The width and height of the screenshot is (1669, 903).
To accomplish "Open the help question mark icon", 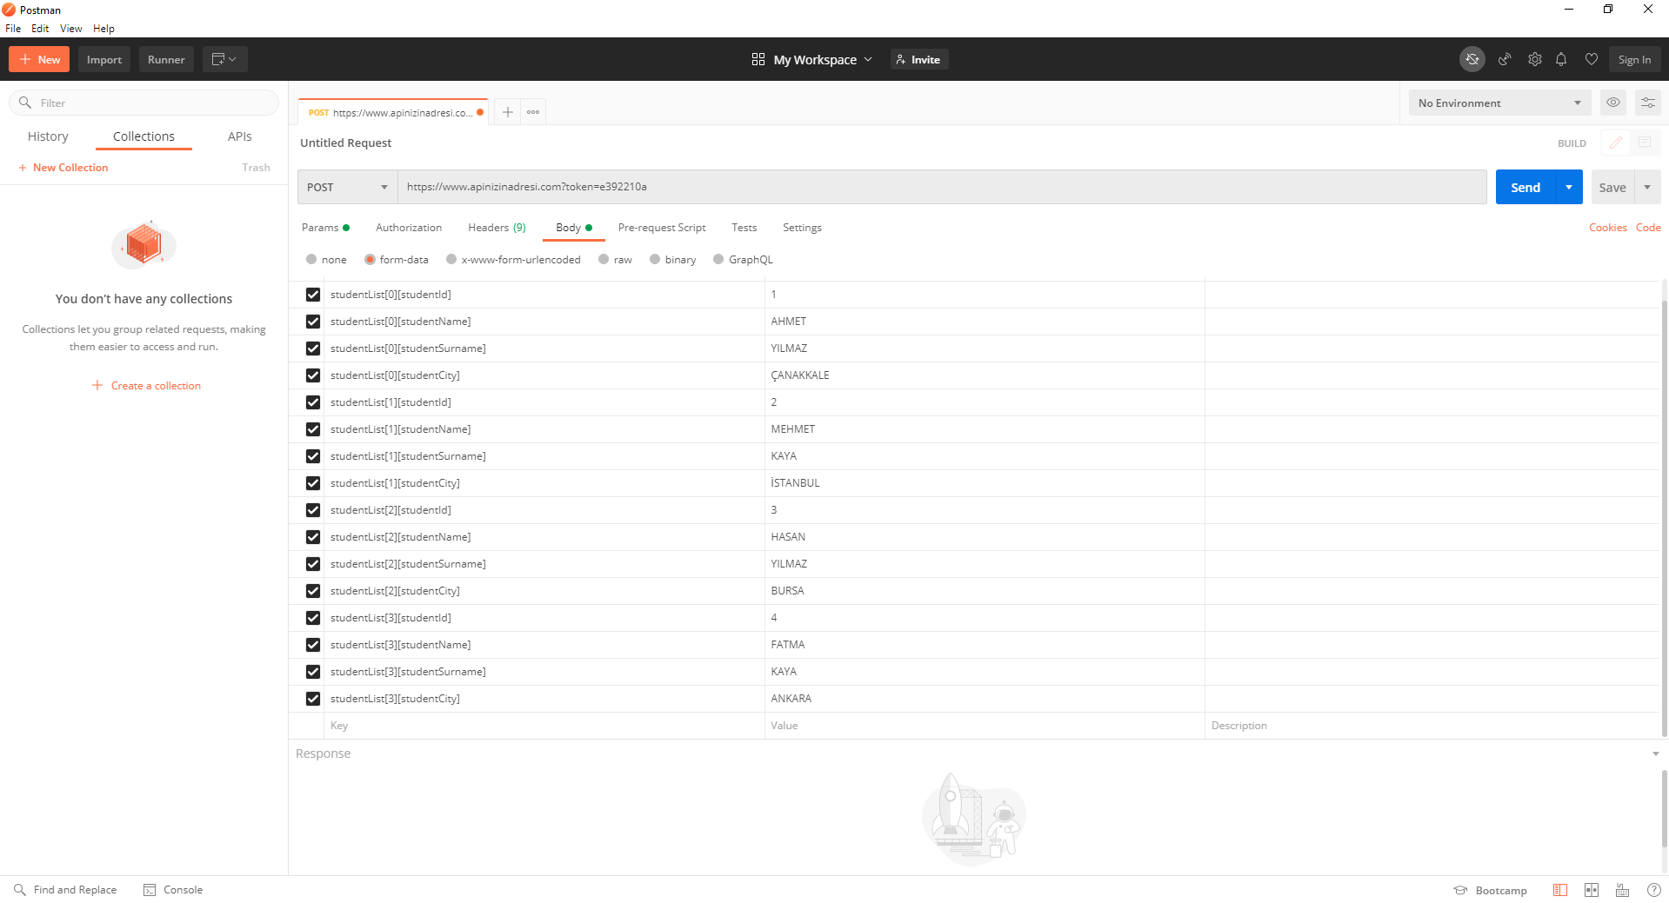I will coord(1654,890).
